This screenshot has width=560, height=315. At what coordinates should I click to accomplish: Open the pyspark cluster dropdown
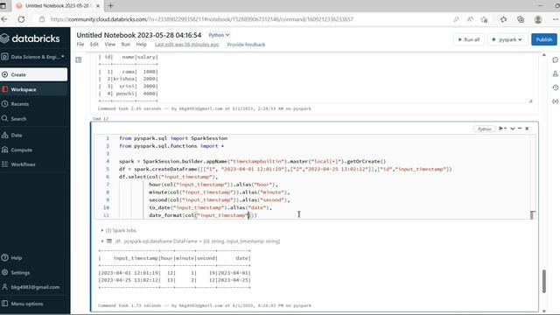[x=507, y=39]
